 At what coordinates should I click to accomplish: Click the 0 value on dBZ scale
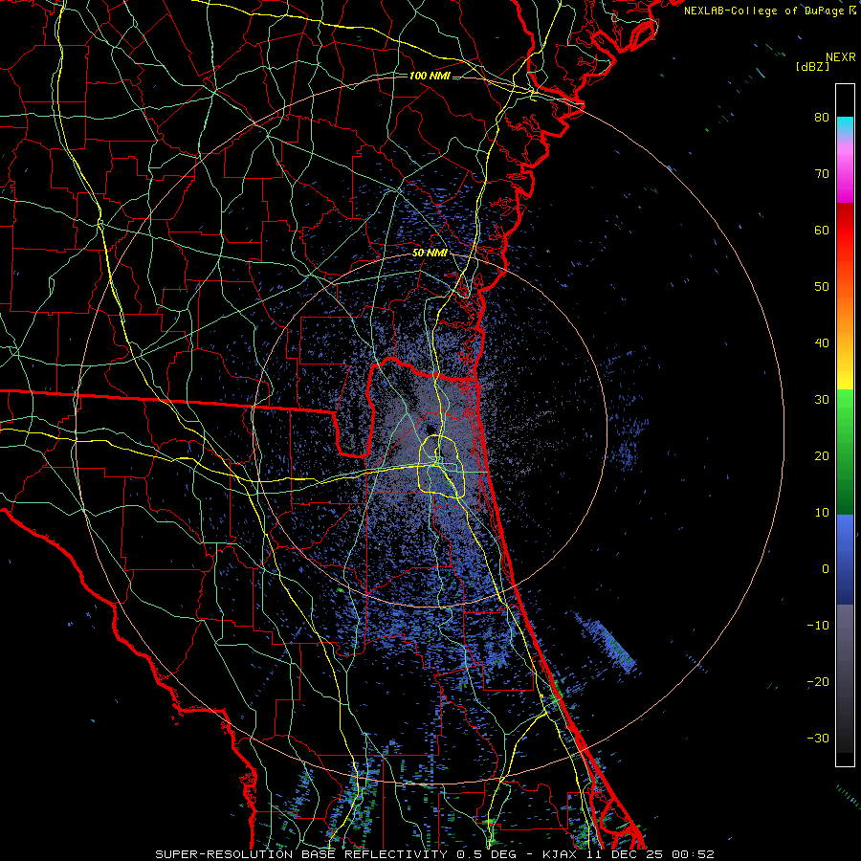coord(826,569)
